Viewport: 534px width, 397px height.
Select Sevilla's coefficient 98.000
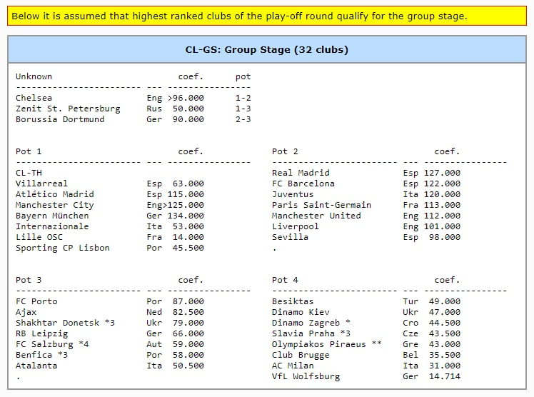(445, 237)
